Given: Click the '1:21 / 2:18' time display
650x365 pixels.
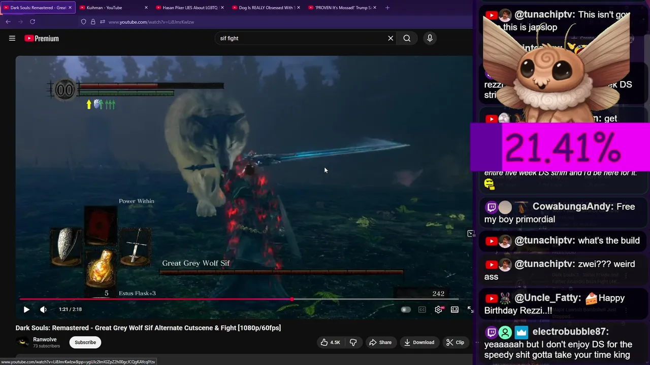Looking at the screenshot, I should click(x=70, y=309).
